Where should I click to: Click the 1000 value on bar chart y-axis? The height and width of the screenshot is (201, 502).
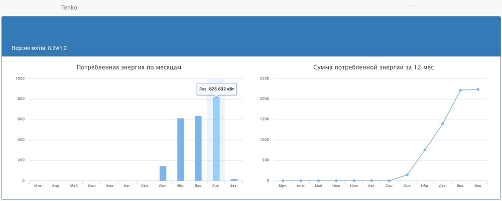pyautogui.click(x=20, y=78)
